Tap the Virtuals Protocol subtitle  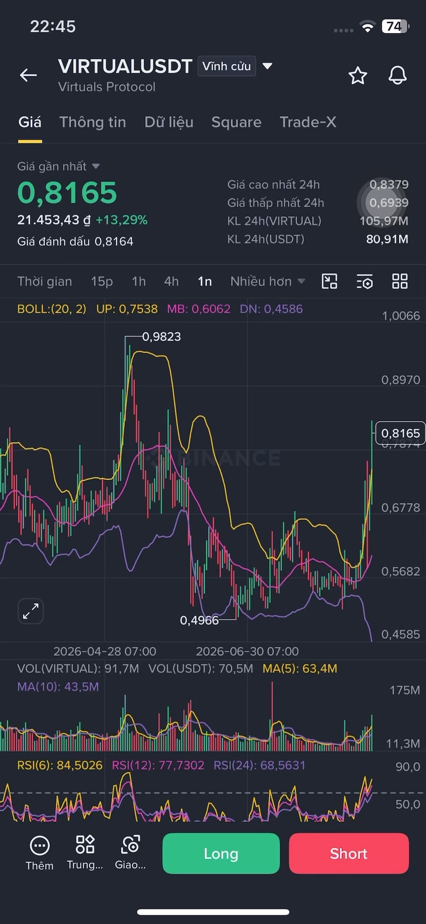click(x=107, y=87)
